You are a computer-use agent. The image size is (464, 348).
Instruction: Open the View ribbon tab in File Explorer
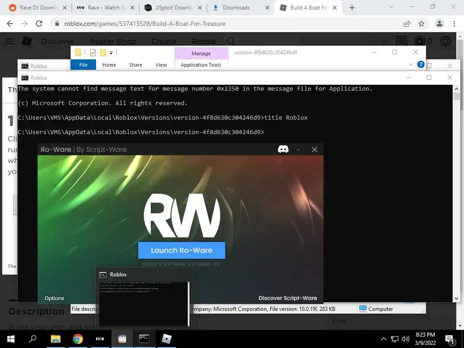coord(161,64)
